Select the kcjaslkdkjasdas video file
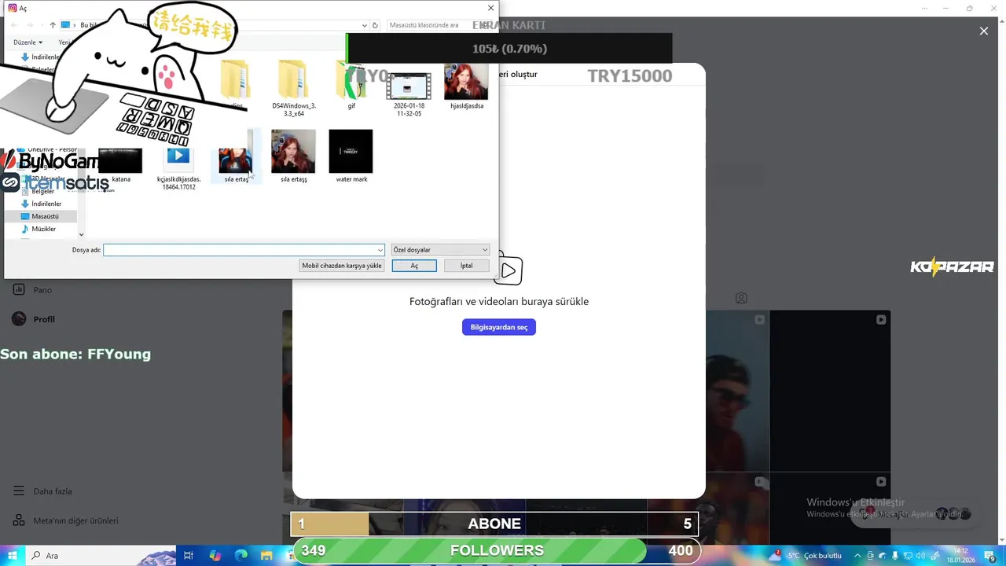1006x566 pixels. pos(178,167)
